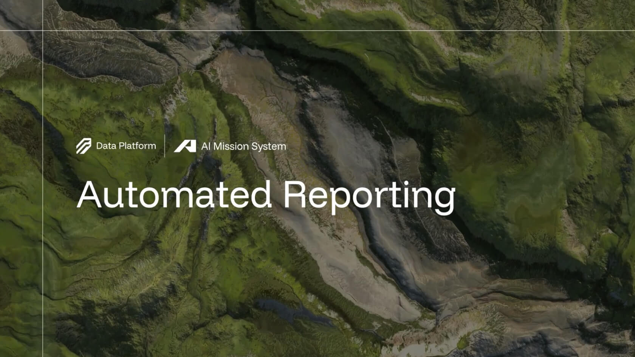Click the top-left intersection of the guide lines
The image size is (635, 357).
[43, 31]
